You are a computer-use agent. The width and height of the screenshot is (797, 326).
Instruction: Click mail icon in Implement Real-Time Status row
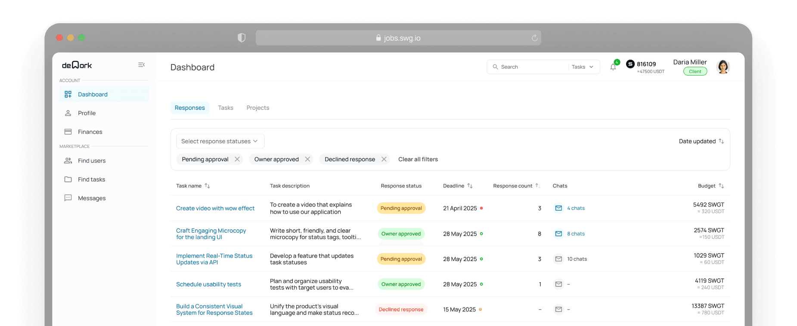tap(558, 259)
